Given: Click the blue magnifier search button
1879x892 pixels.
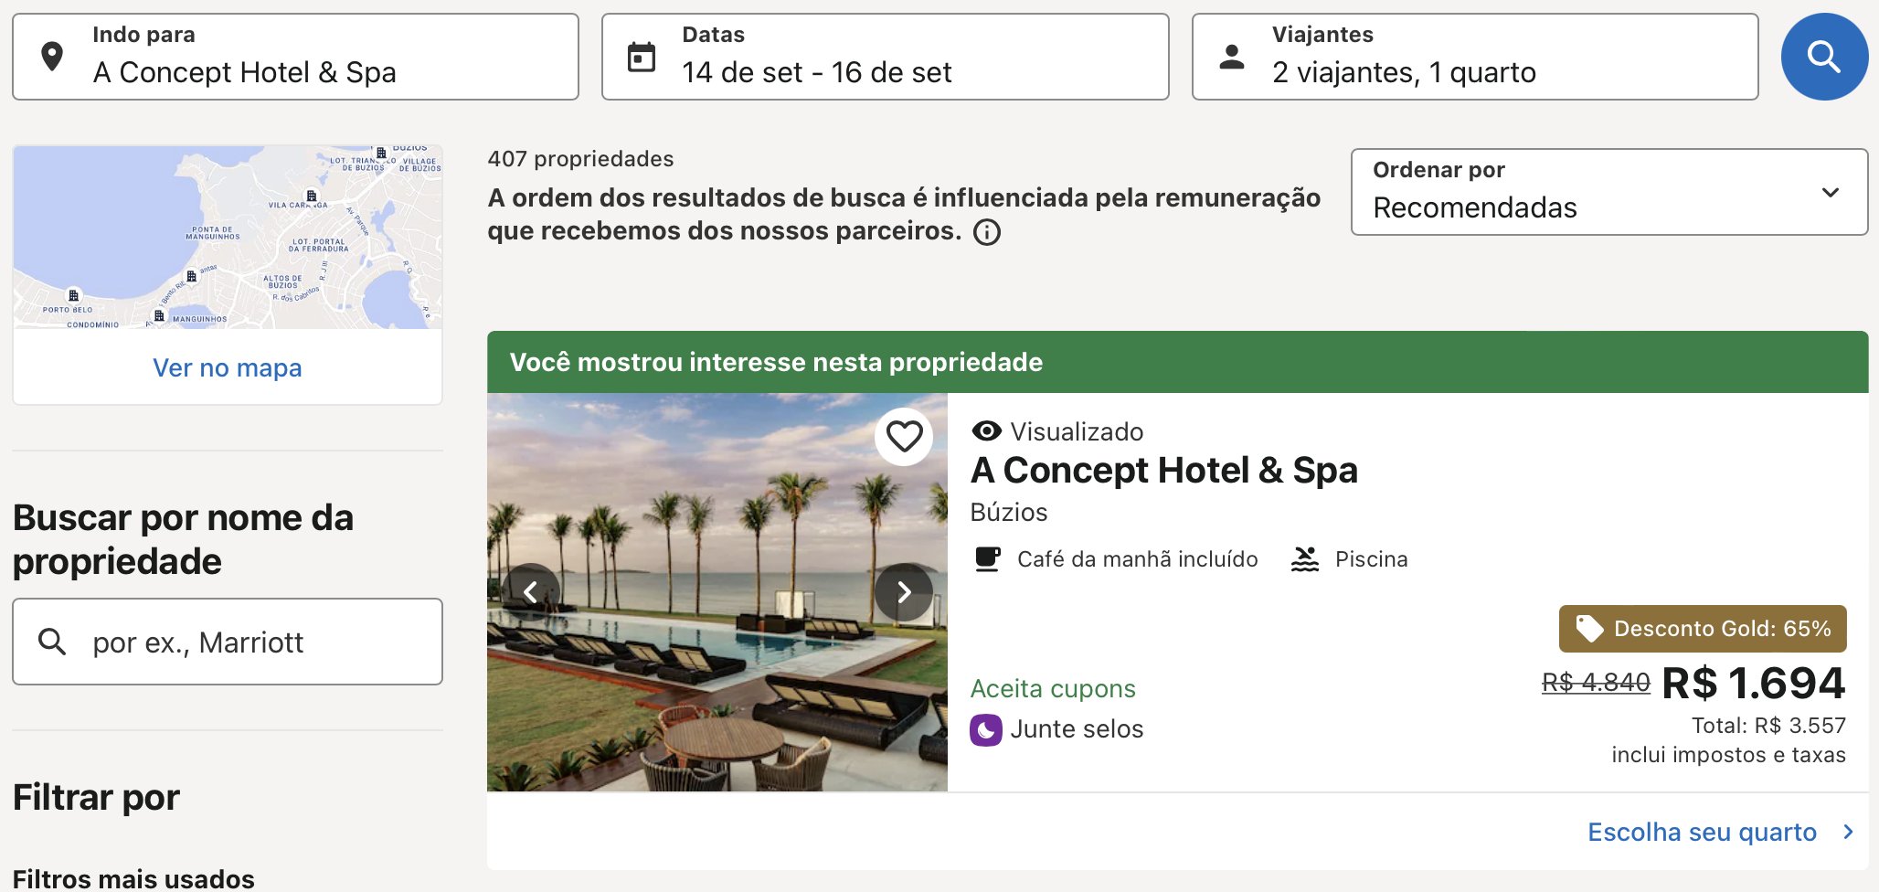Looking at the screenshot, I should [x=1824, y=57].
